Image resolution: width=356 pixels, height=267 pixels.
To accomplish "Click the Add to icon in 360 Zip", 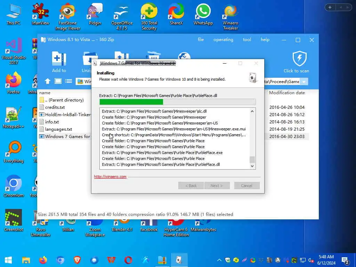I will pos(59,62).
